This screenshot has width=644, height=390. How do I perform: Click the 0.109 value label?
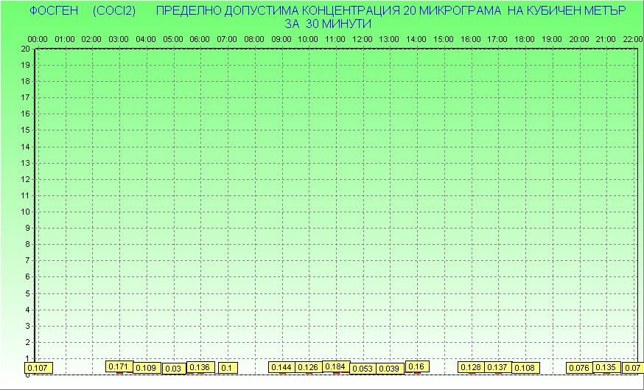pos(146,368)
